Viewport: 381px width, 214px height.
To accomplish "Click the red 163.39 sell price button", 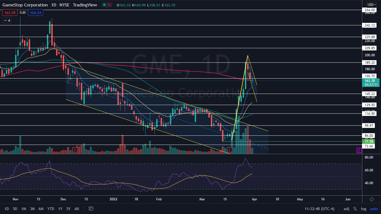I will 10,13.
